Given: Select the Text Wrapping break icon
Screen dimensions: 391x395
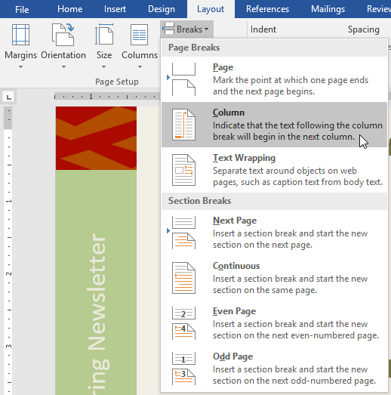Looking at the screenshot, I should tap(183, 170).
